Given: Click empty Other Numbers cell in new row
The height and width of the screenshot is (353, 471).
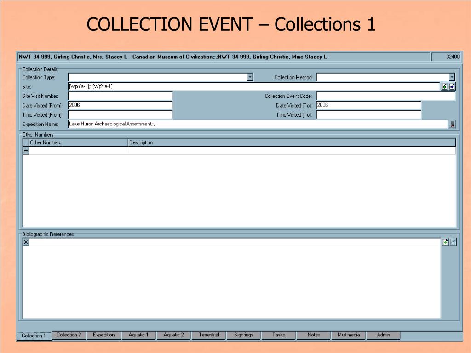Looking at the screenshot, I should pos(78,151).
